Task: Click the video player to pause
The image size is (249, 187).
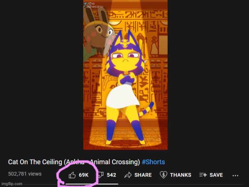Action: 125,75
